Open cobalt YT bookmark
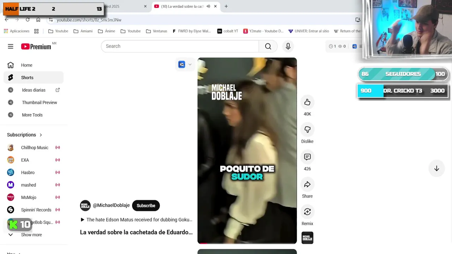 pyautogui.click(x=227, y=31)
